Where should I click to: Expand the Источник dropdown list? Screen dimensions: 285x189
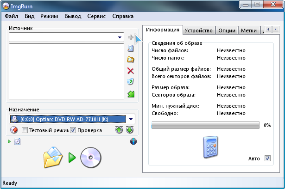120,37
